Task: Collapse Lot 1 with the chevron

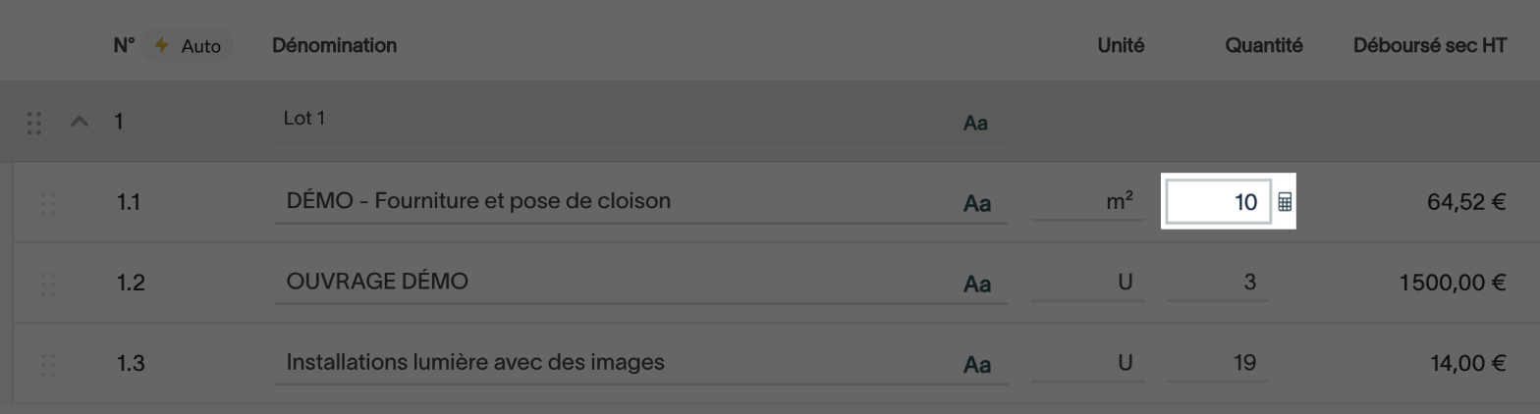Action: 80,123
